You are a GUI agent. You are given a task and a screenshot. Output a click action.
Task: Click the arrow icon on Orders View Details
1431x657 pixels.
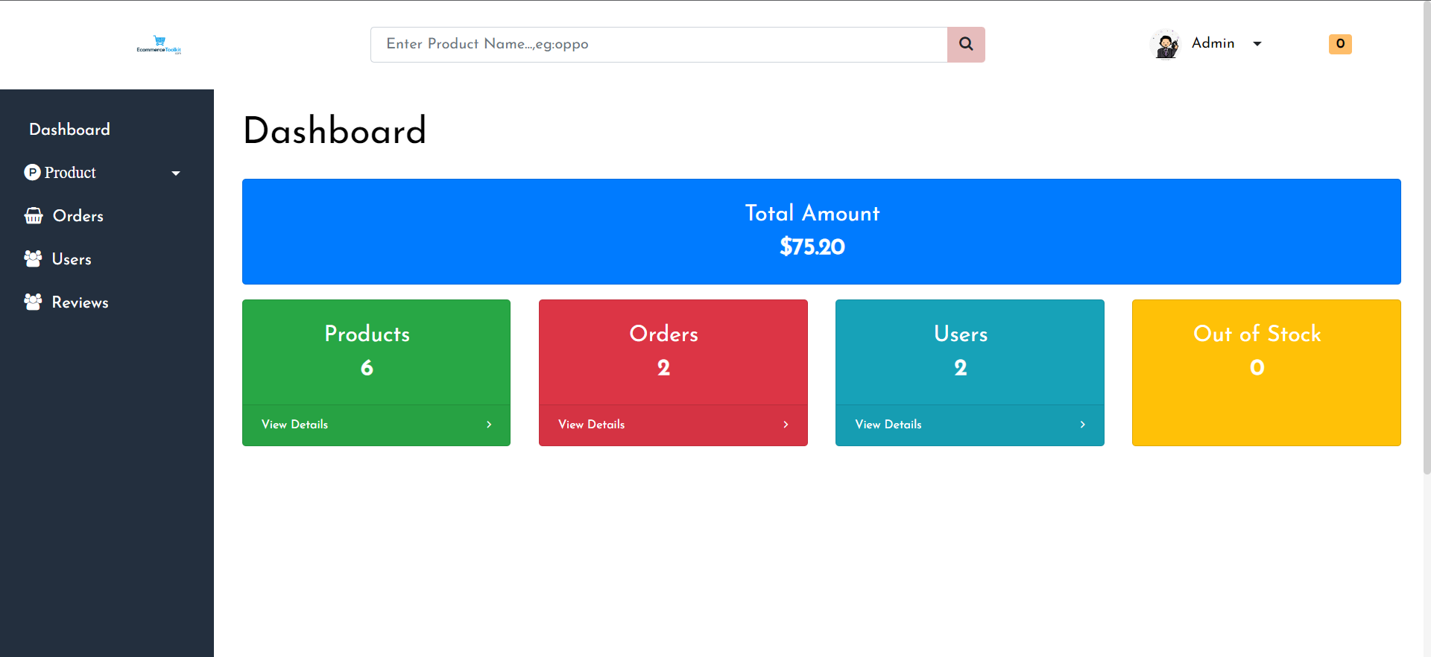click(785, 425)
